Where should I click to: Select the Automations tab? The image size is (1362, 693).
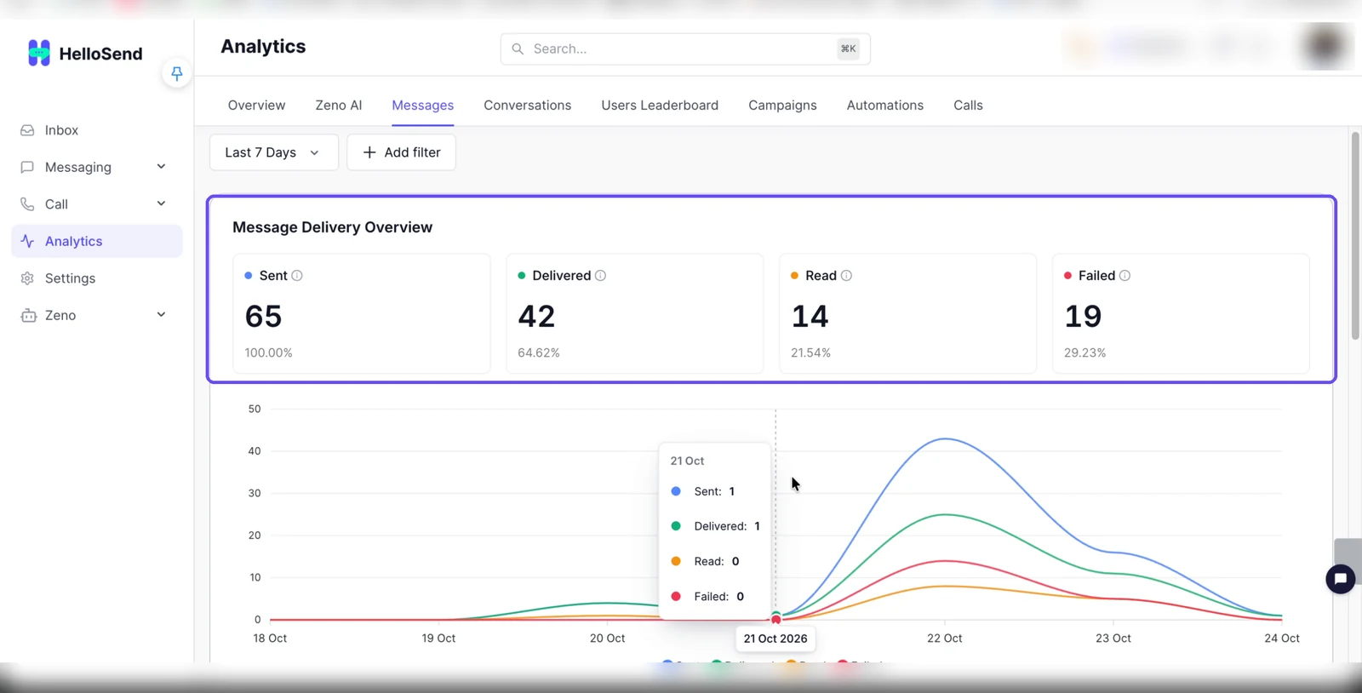point(885,106)
